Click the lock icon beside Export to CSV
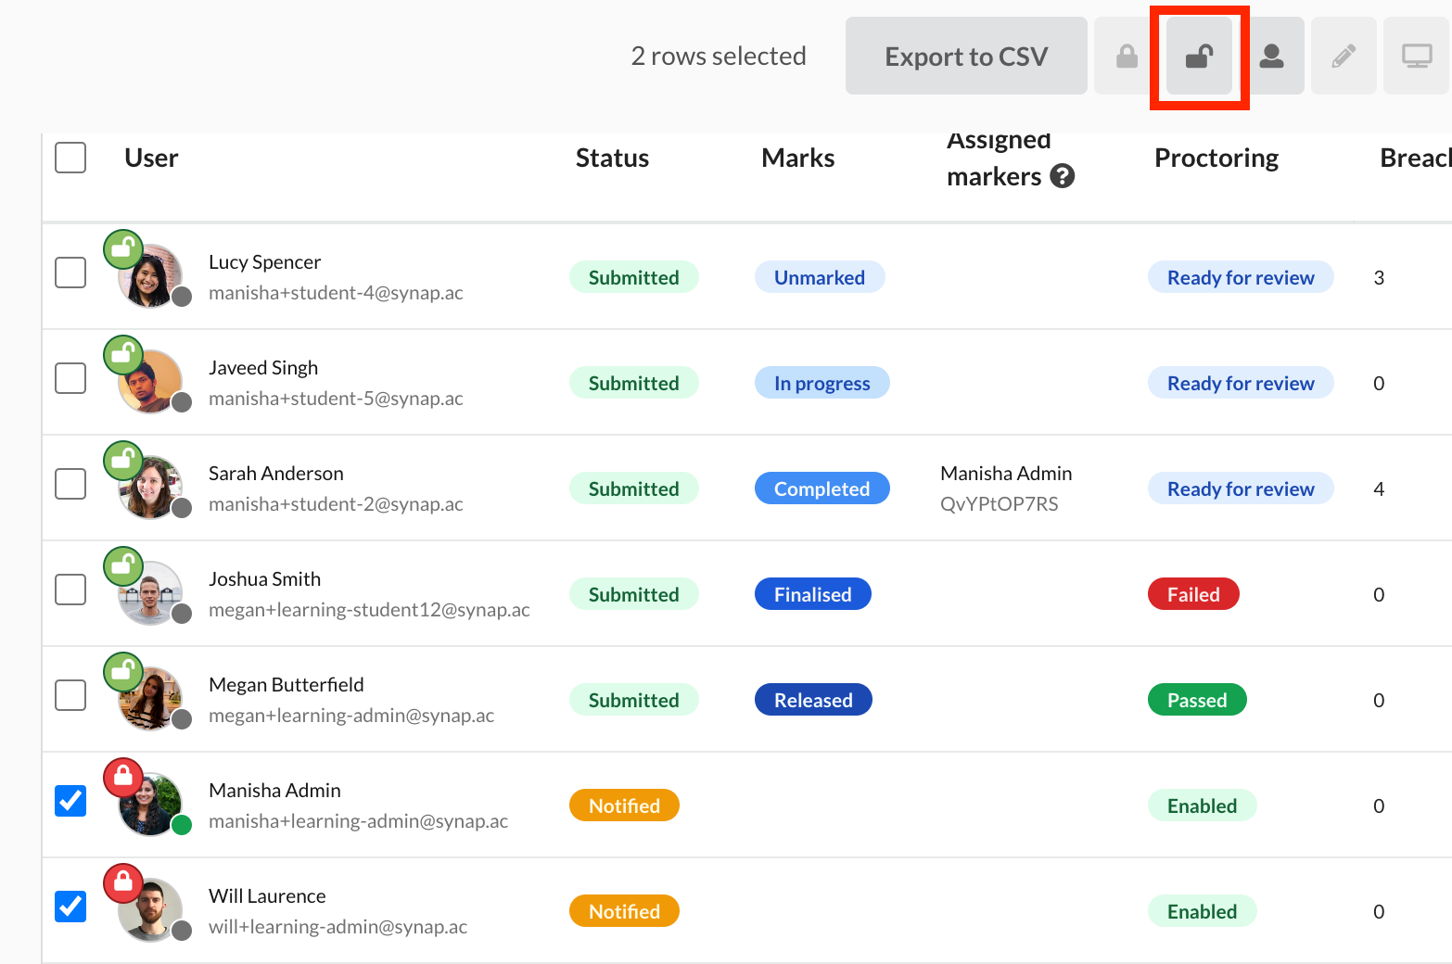Viewport: 1452px width, 964px height. pos(1127,56)
